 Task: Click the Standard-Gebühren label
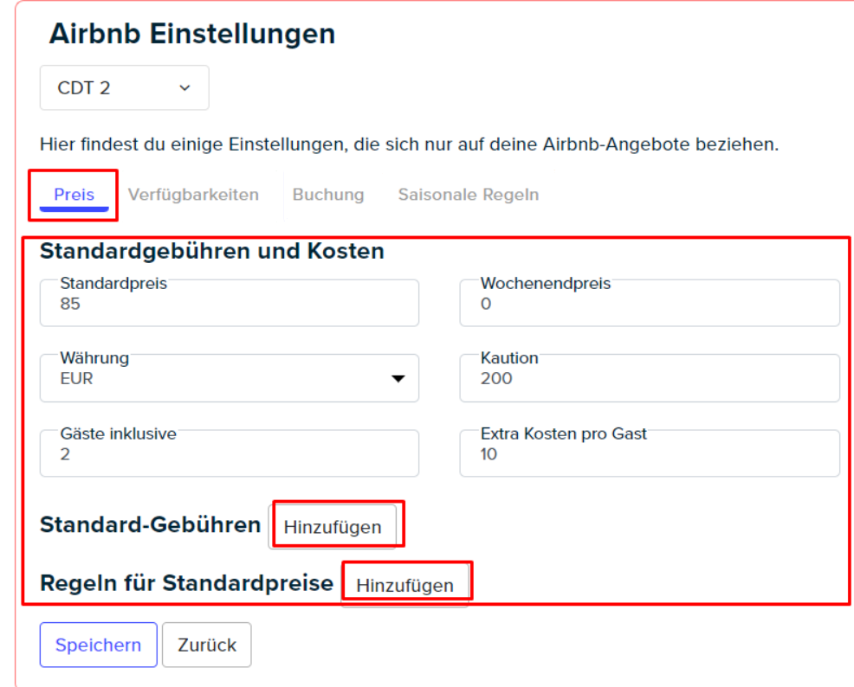pos(151,525)
